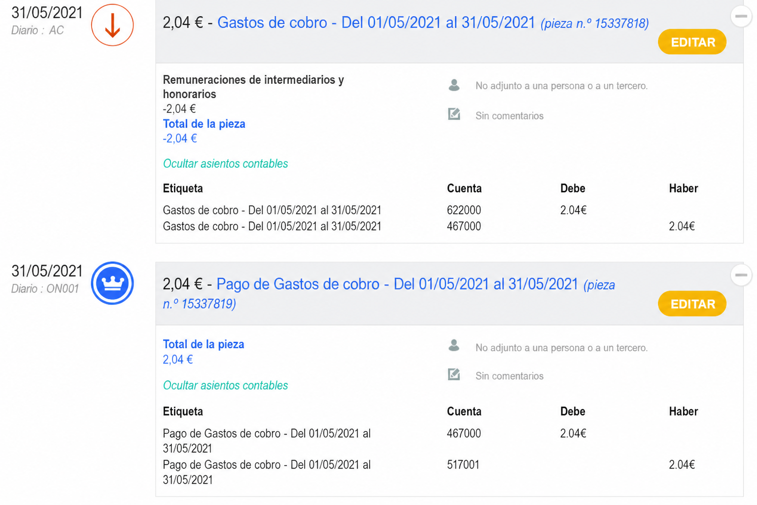The width and height of the screenshot is (757, 505).
Task: Select the account 517001 row
Action: click(449, 472)
